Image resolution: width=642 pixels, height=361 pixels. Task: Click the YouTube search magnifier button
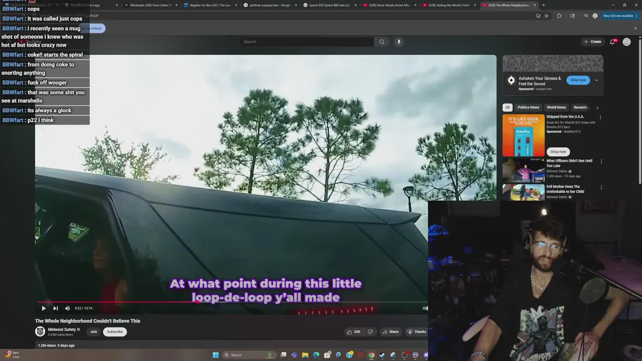pos(382,42)
